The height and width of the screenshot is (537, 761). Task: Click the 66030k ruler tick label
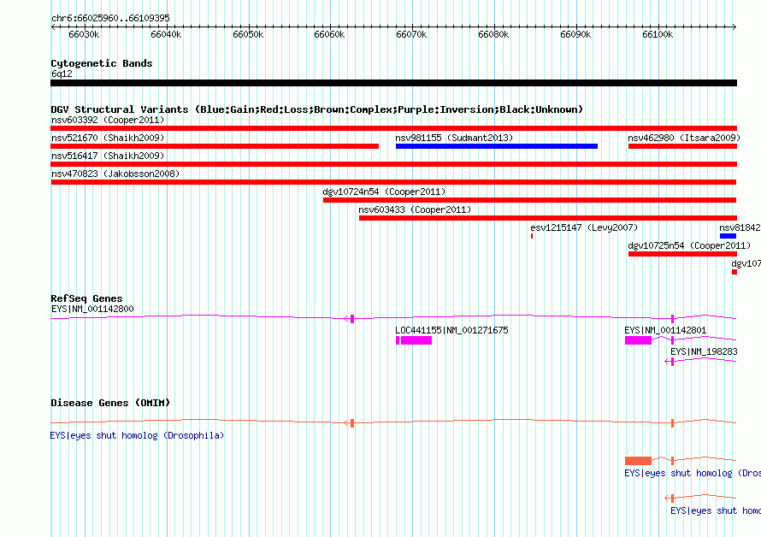click(84, 34)
